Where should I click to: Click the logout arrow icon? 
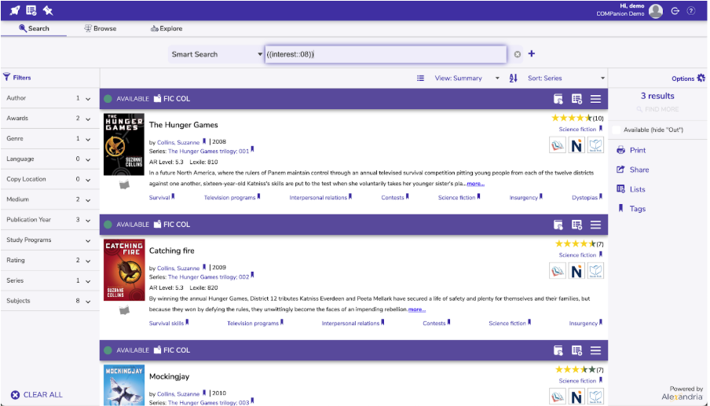click(x=675, y=11)
